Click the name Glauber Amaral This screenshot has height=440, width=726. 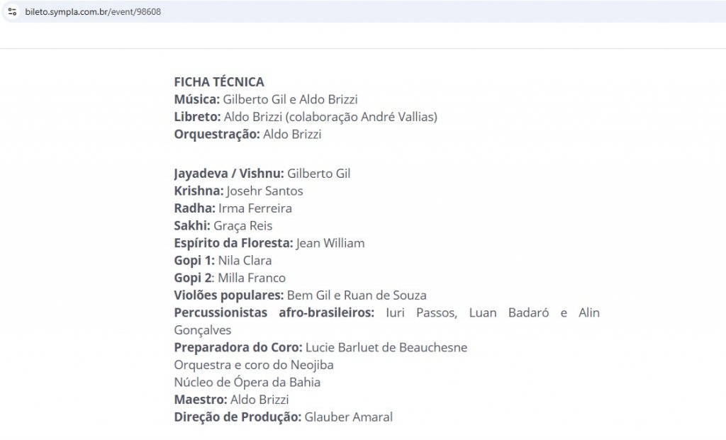coord(348,417)
